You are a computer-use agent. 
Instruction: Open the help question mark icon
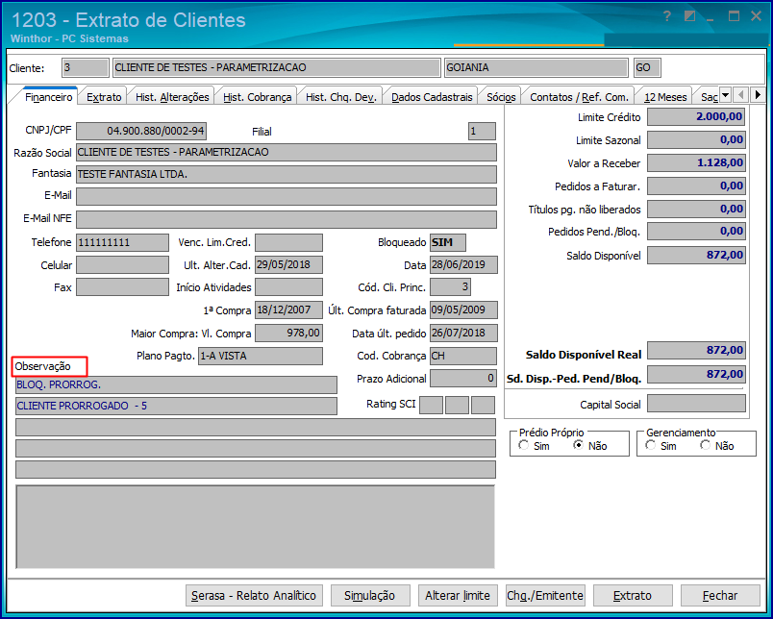667,16
